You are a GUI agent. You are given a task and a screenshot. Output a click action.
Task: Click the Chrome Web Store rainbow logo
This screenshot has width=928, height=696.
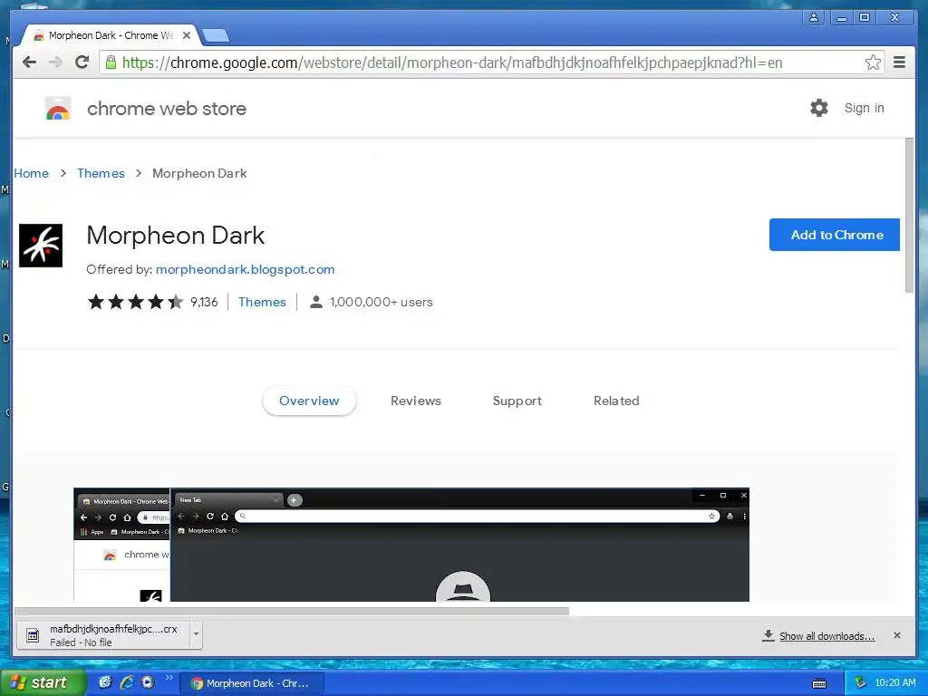[x=58, y=109]
